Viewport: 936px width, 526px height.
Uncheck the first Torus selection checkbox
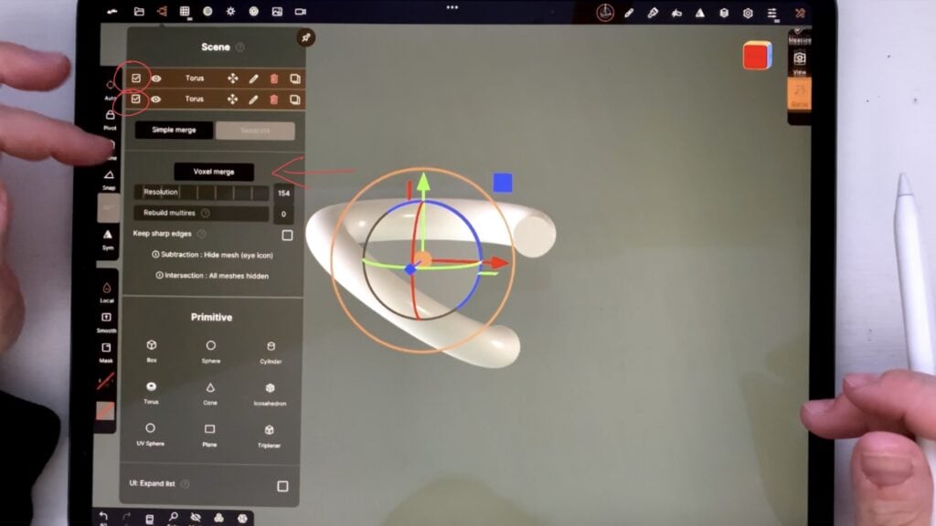click(x=136, y=79)
